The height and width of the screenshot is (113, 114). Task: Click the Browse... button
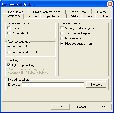pos(96,85)
